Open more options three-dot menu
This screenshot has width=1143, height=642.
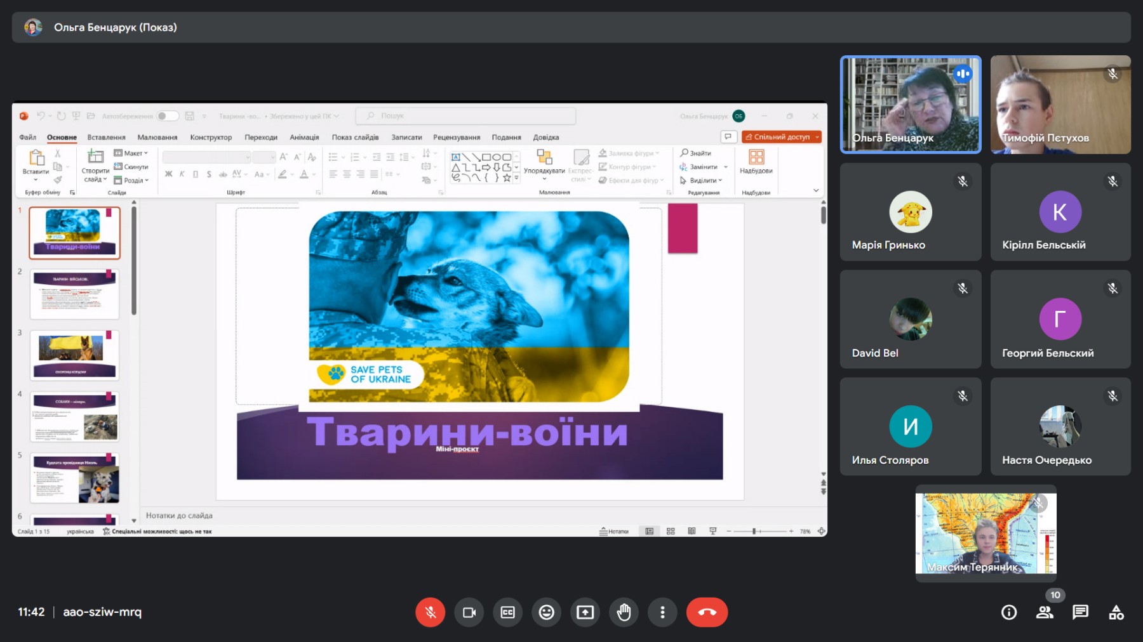coord(662,612)
